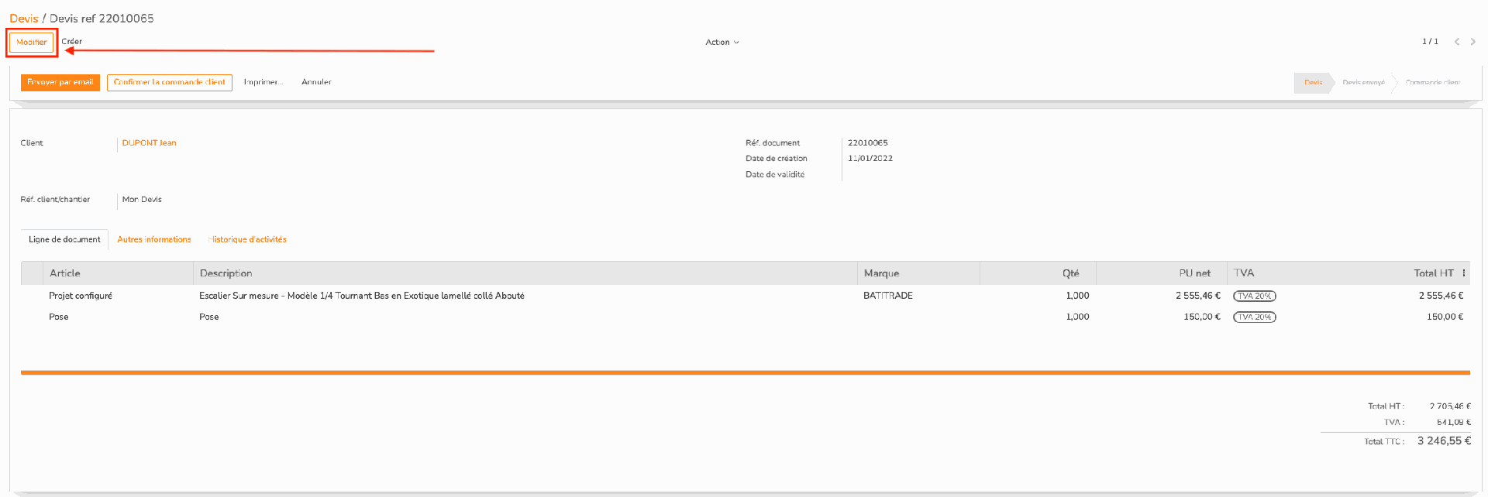This screenshot has height=497, width=1488.
Task: Switch to Autres informations tab
Action: [x=154, y=240]
